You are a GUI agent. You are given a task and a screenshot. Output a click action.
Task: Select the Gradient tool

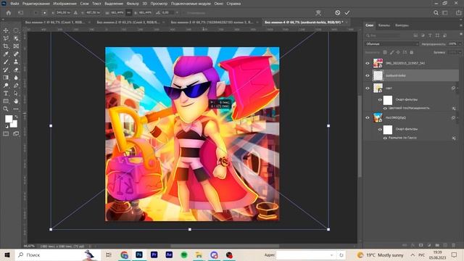point(6,78)
